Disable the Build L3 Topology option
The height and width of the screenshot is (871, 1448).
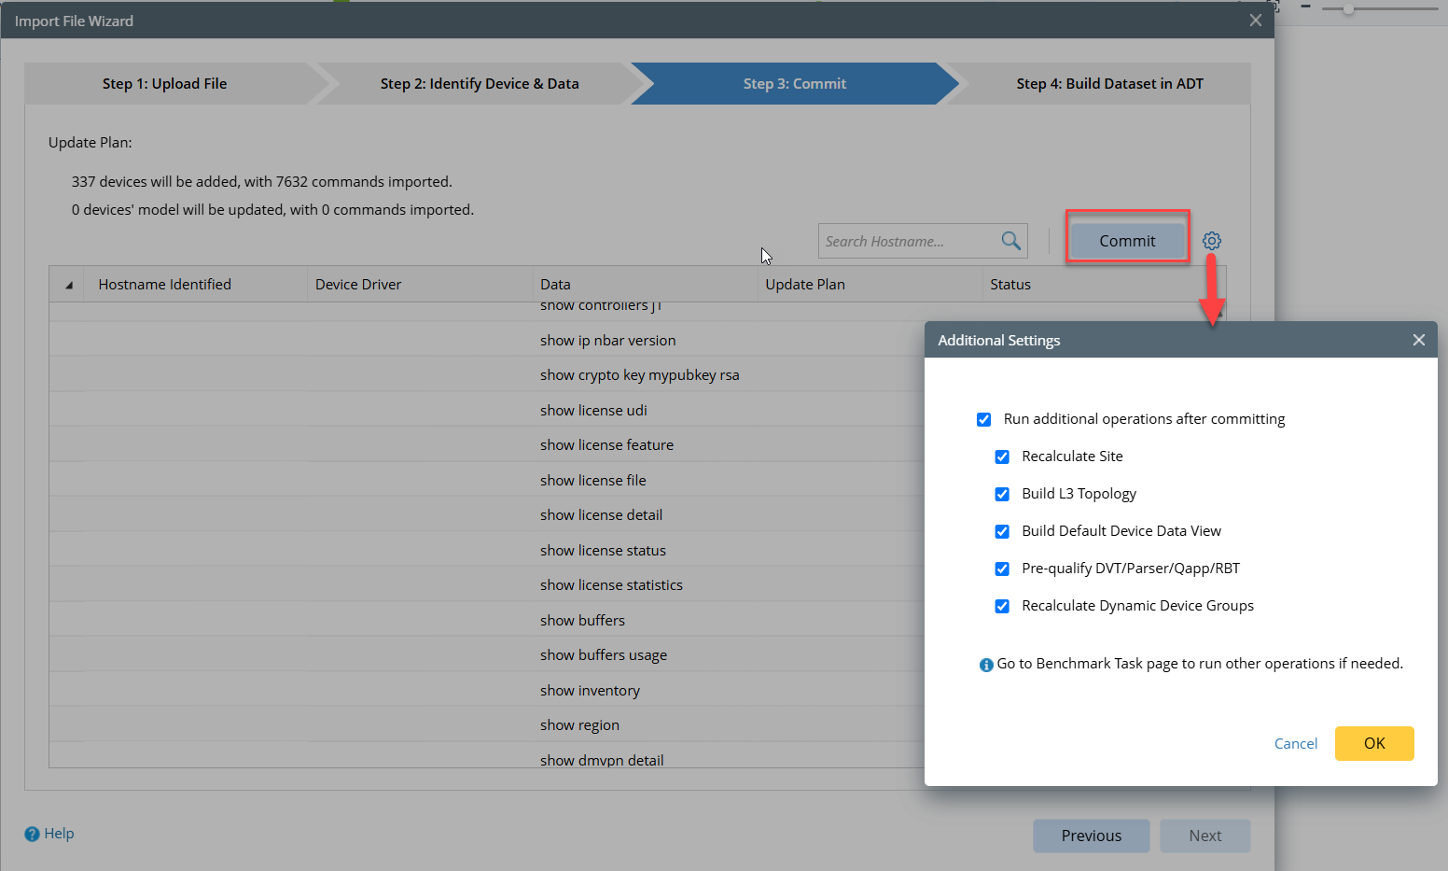[x=1002, y=494]
